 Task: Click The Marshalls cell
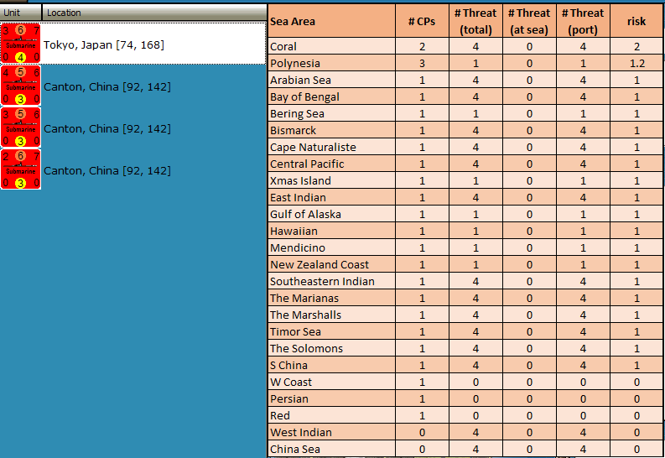coord(331,315)
